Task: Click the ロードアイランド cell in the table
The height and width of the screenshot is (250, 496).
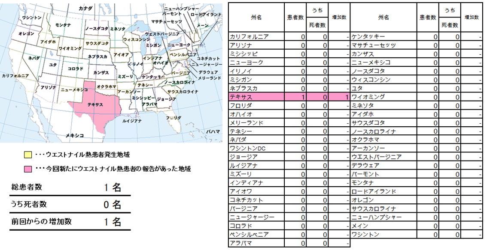Action: pos(384,191)
